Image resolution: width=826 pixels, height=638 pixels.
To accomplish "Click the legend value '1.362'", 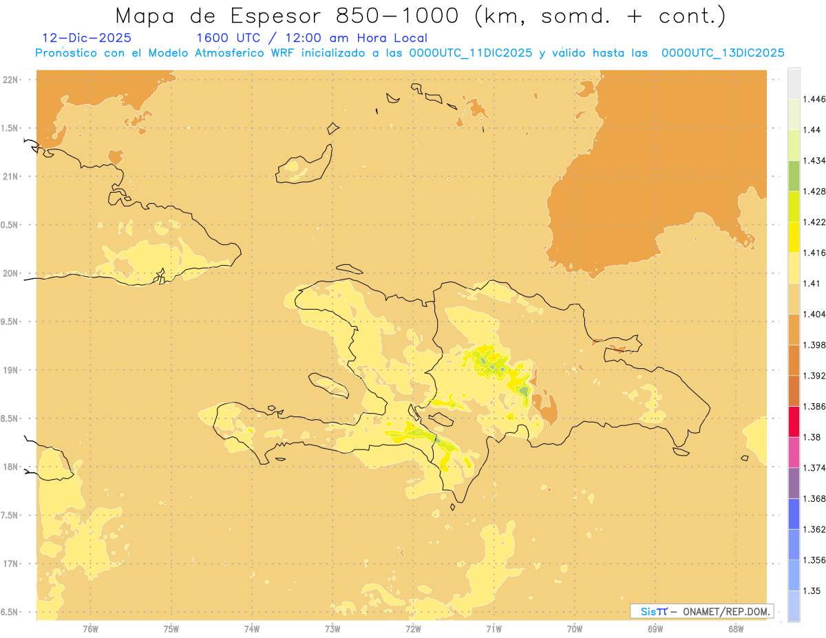I will point(814,529).
